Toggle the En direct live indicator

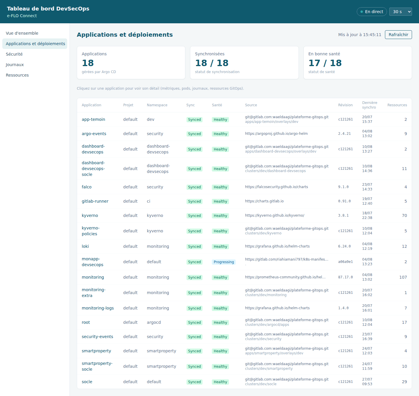[372, 12]
